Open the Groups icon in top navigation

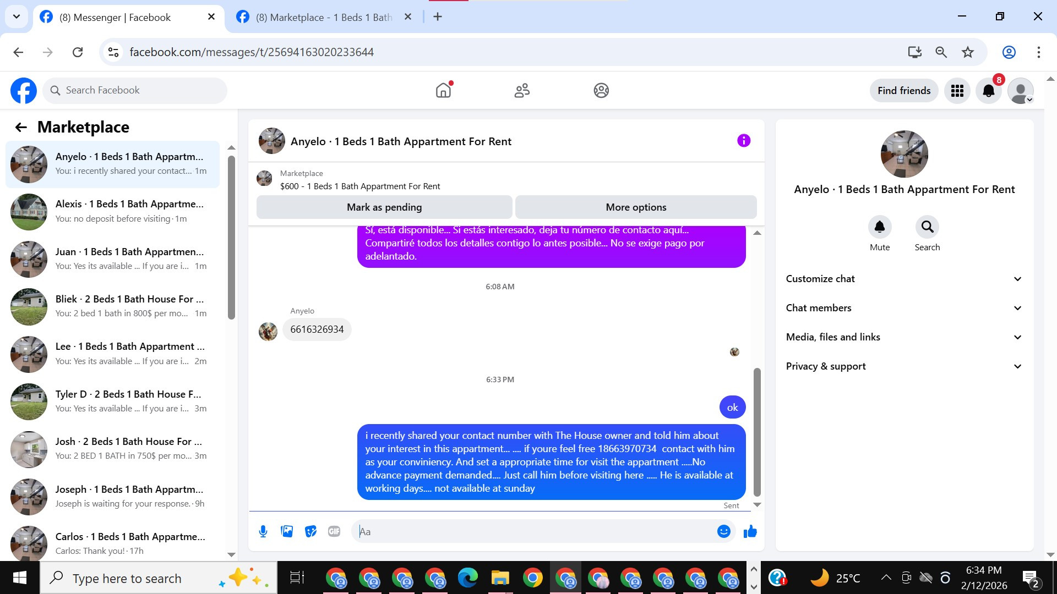pyautogui.click(x=601, y=90)
